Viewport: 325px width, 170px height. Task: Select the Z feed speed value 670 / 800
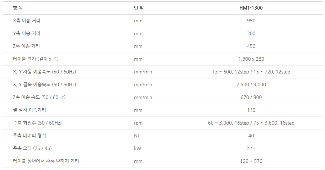(251, 97)
